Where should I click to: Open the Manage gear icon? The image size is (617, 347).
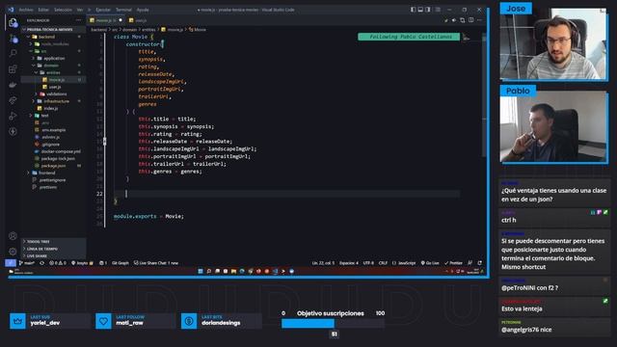point(13,251)
